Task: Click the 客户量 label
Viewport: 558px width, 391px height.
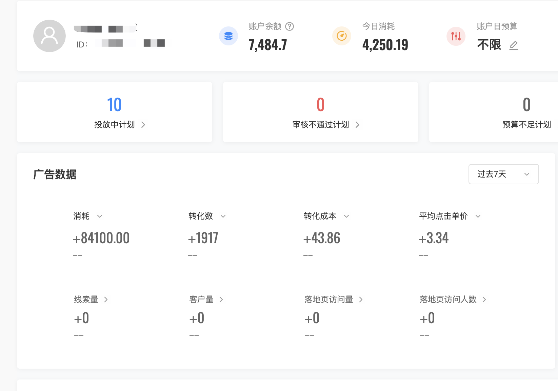Action: [x=201, y=300]
